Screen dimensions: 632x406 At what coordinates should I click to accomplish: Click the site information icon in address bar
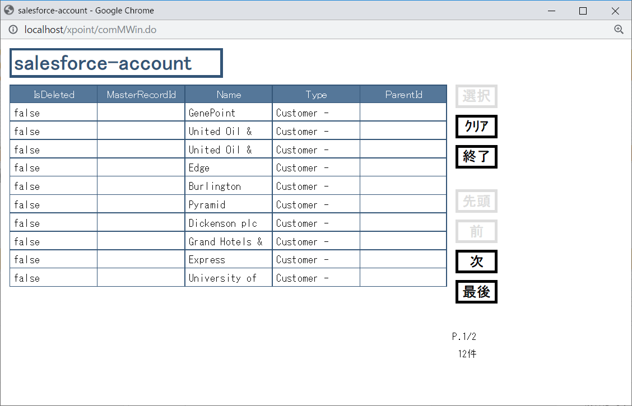pyautogui.click(x=13, y=30)
